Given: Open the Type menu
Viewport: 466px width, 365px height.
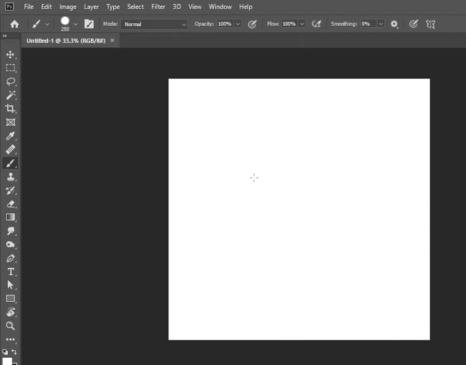Looking at the screenshot, I should click(113, 7).
